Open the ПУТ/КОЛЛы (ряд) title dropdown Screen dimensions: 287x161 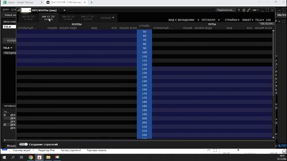coord(65,10)
